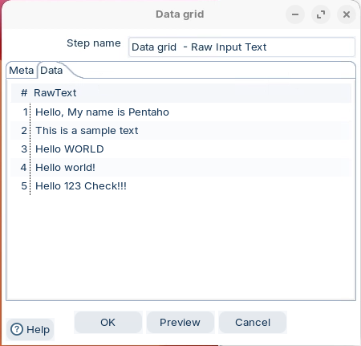Screen dimensions: 361x346
Task: Select the Data tab
Action: pyautogui.click(x=51, y=71)
